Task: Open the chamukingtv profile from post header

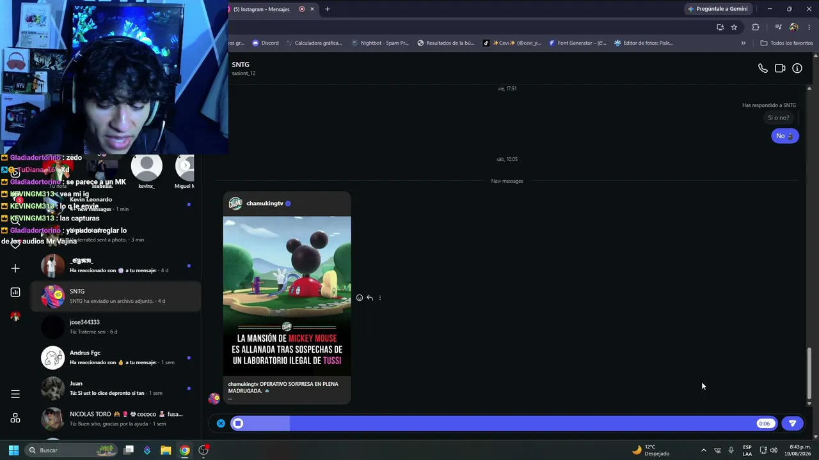Action: pyautogui.click(x=264, y=203)
